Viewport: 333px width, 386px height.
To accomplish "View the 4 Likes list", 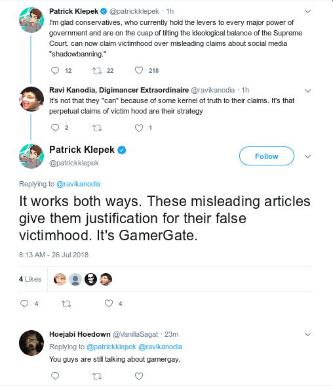I will click(30, 279).
